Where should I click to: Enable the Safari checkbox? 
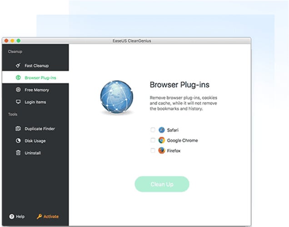click(x=153, y=130)
